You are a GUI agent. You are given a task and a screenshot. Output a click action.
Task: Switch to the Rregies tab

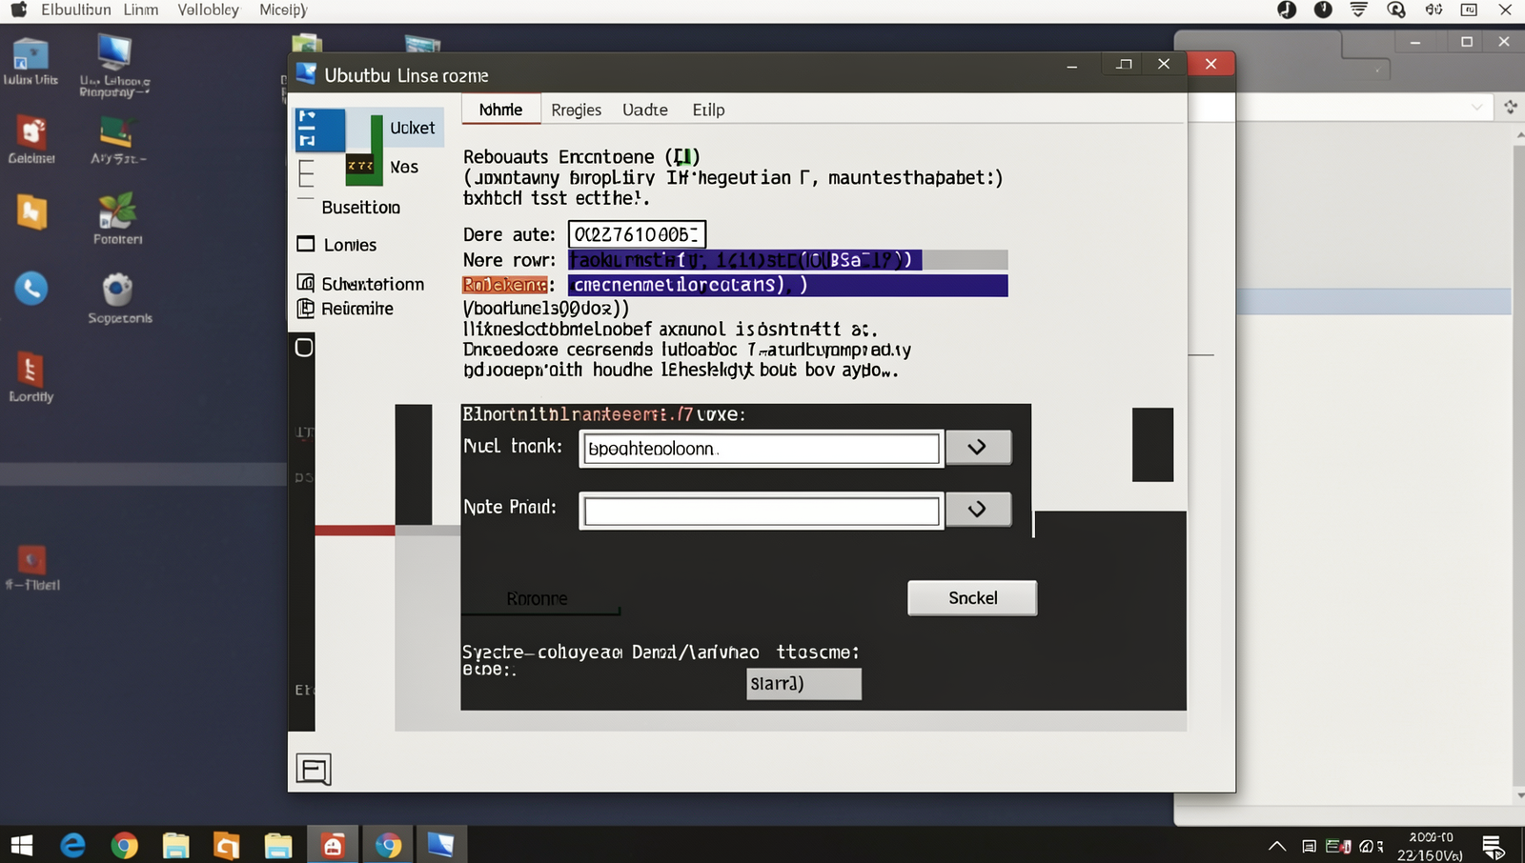[576, 110]
